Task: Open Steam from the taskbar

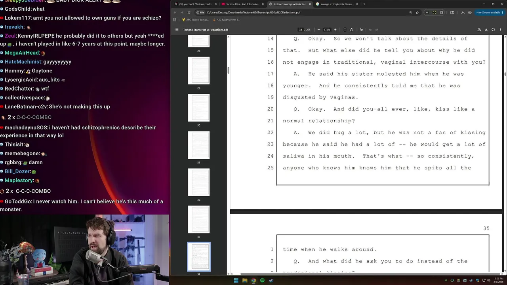Action: point(271,280)
